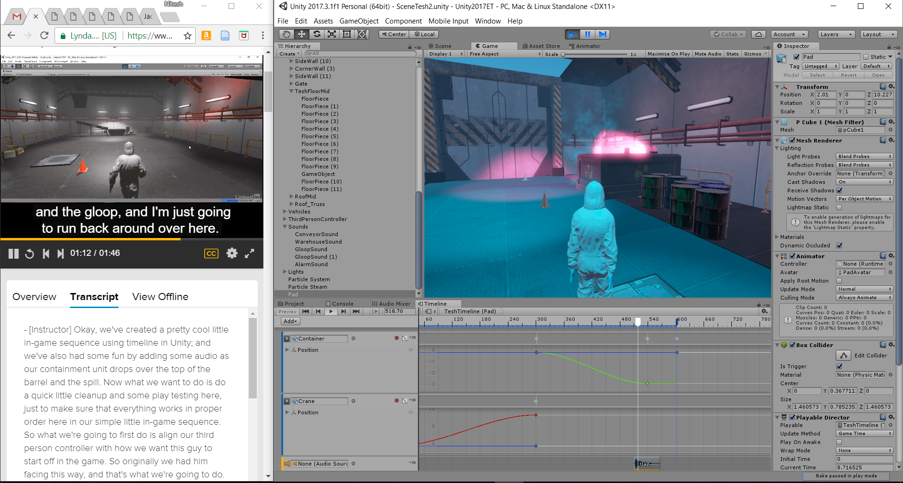Image resolution: width=903 pixels, height=483 pixels.
Task: Click the timeline playhead marker
Action: coord(638,322)
